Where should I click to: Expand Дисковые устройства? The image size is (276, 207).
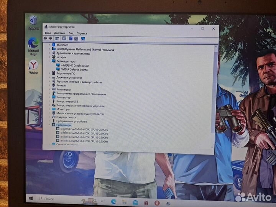click(x=49, y=77)
